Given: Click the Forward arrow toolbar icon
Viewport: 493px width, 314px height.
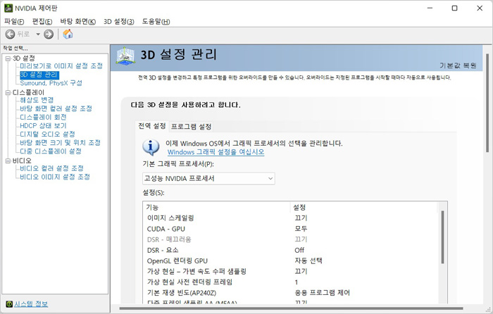Looking at the screenshot, I should pyautogui.click(x=49, y=34).
